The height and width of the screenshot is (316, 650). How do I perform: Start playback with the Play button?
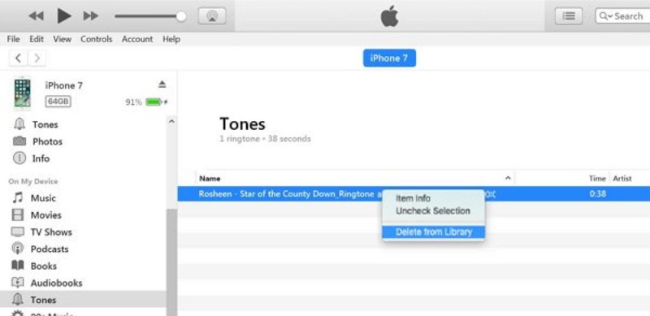point(64,15)
